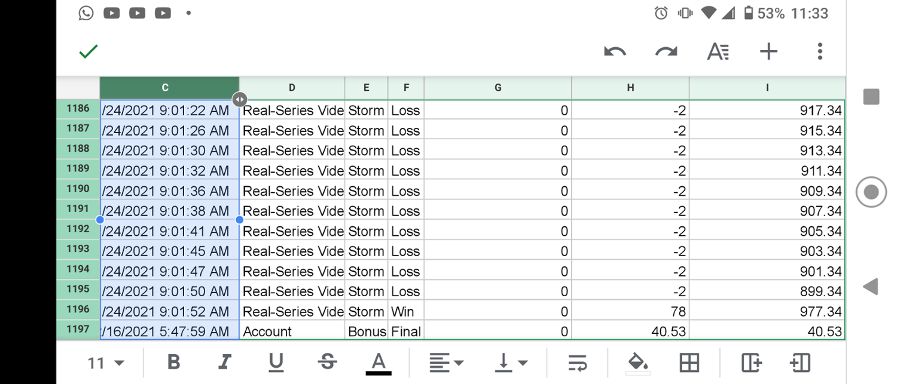Select column H header
Screen dimensions: 897x384
click(630, 88)
